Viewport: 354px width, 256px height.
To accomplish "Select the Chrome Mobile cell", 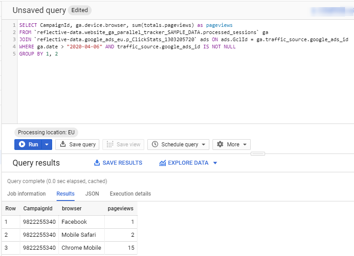I will (81, 248).
